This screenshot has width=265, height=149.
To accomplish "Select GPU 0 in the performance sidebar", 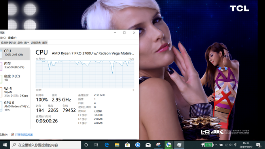I will [x=15, y=106].
